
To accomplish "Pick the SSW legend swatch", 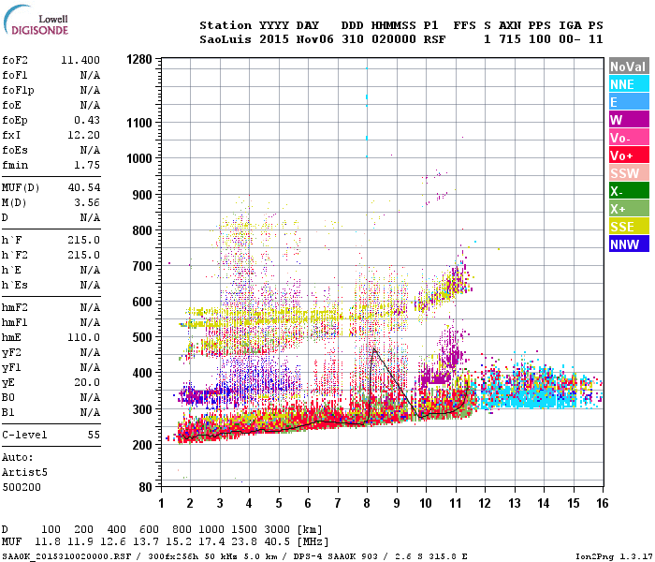I will click(629, 172).
